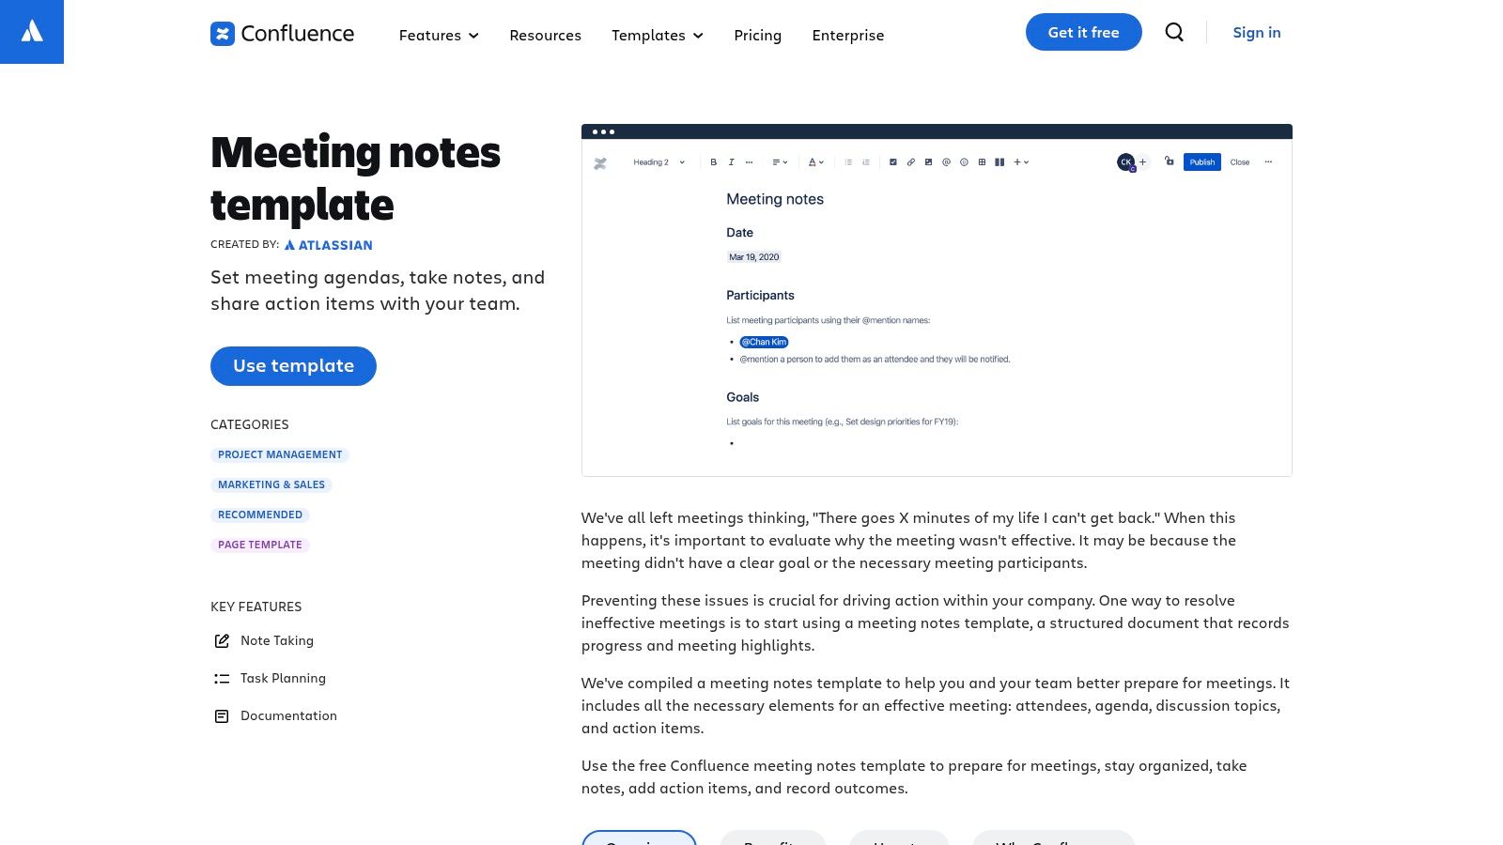This screenshot has height=845, width=1503.
Task: Toggle the numbered list formatting
Action: coord(865,161)
